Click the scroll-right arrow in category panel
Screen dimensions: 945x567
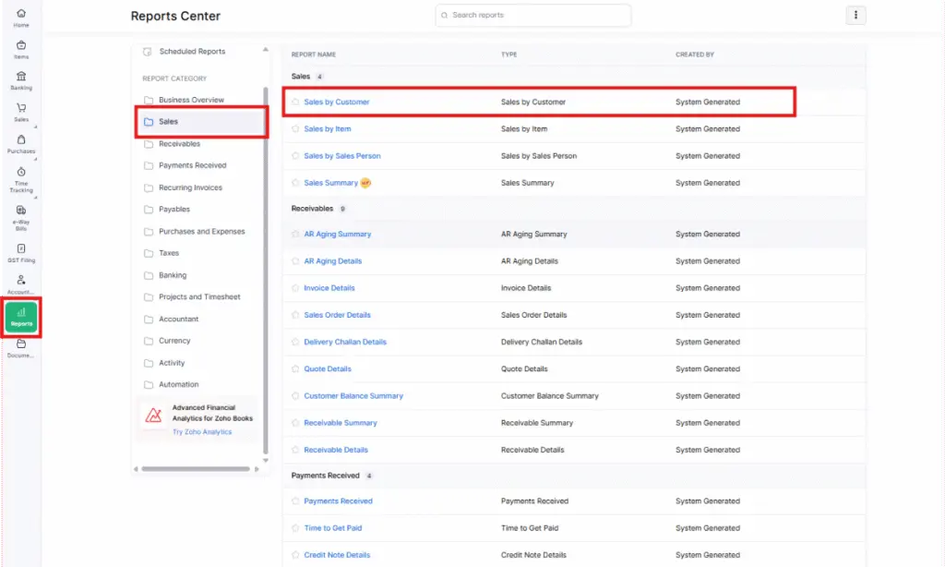(257, 469)
